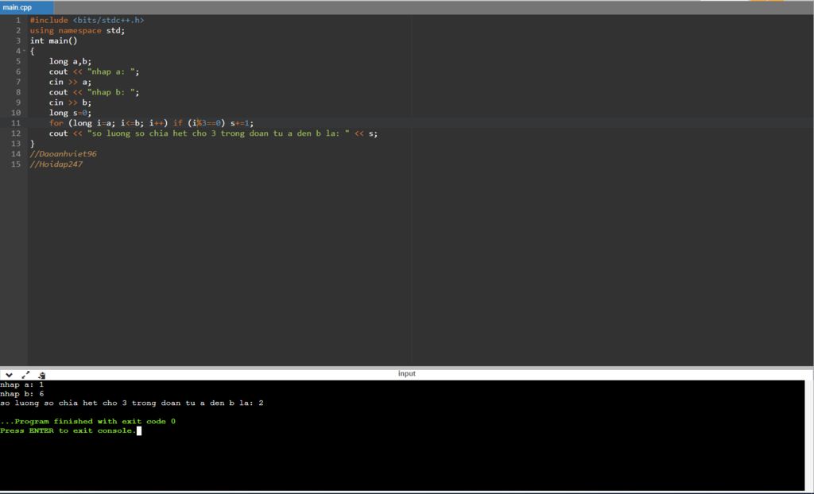Click line number 11 in the gutter
The height and width of the screenshot is (494, 814).
click(x=16, y=123)
